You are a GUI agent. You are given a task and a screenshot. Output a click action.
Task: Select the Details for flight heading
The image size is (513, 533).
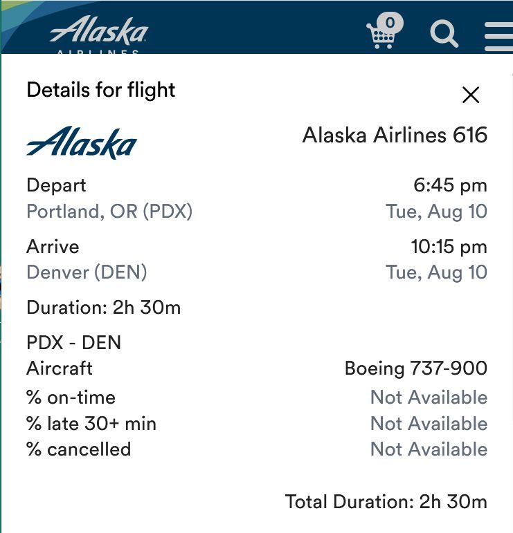(x=101, y=90)
